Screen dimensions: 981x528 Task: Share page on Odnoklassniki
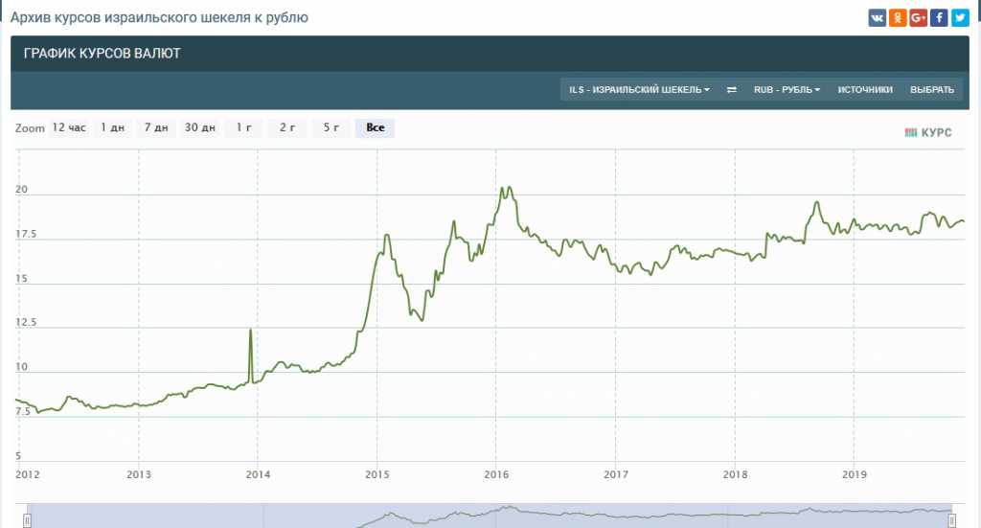tap(898, 17)
